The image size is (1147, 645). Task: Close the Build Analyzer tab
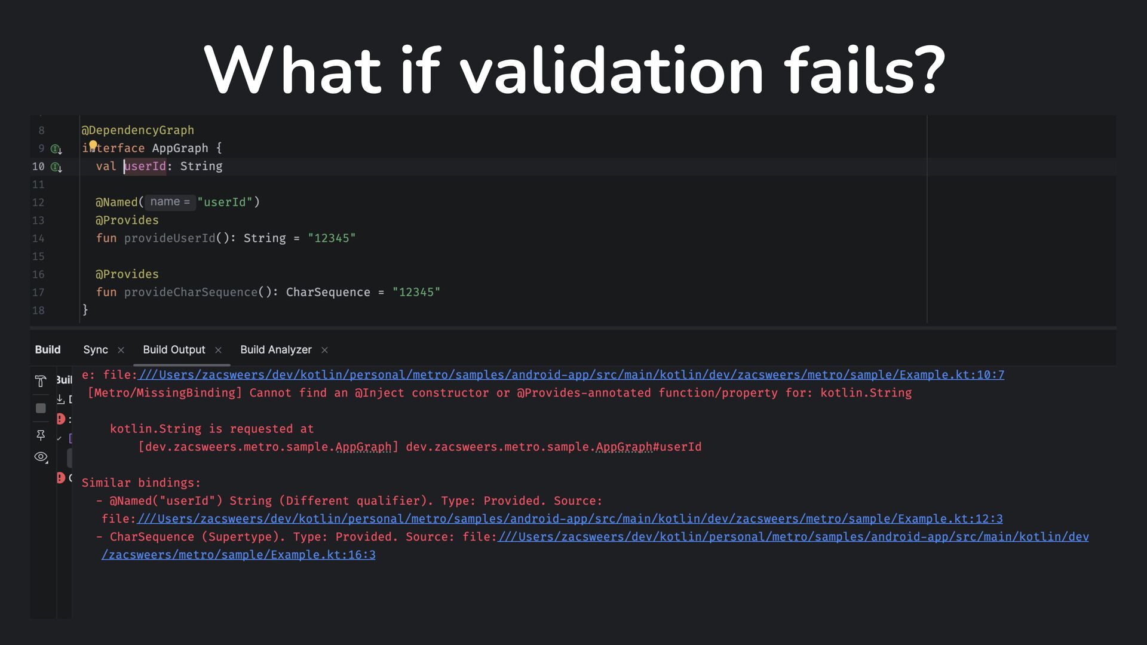click(324, 350)
